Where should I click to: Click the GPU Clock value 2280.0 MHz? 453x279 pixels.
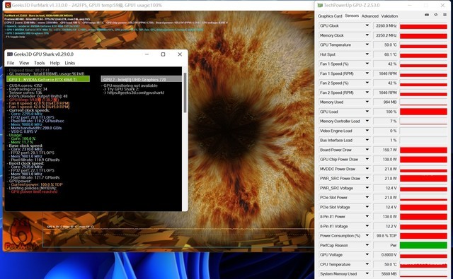[x=386, y=25]
